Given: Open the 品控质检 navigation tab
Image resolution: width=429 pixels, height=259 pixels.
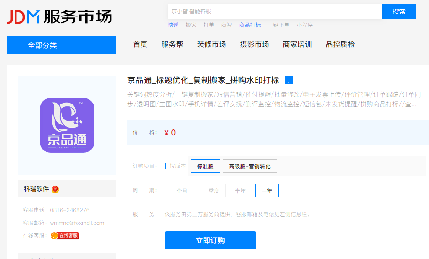Looking at the screenshot, I should [340, 45].
